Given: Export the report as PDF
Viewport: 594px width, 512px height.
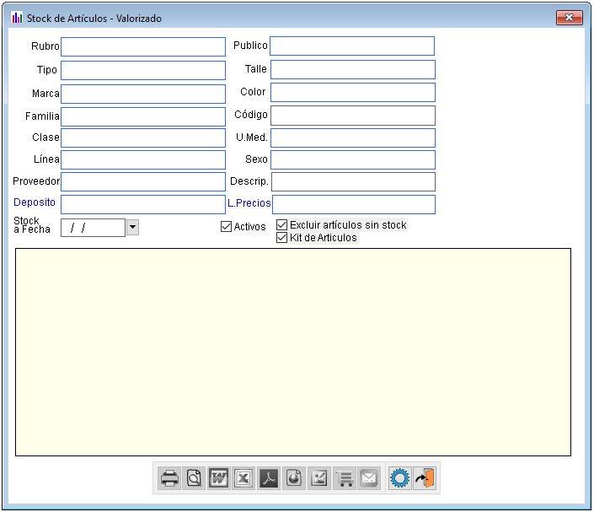Looking at the screenshot, I should tap(269, 478).
